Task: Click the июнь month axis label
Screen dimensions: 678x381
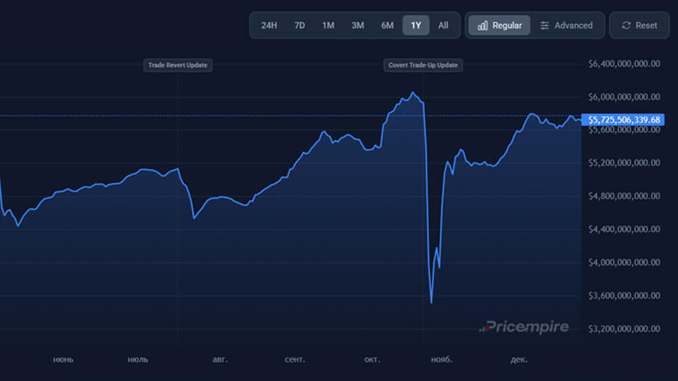Action: point(63,359)
